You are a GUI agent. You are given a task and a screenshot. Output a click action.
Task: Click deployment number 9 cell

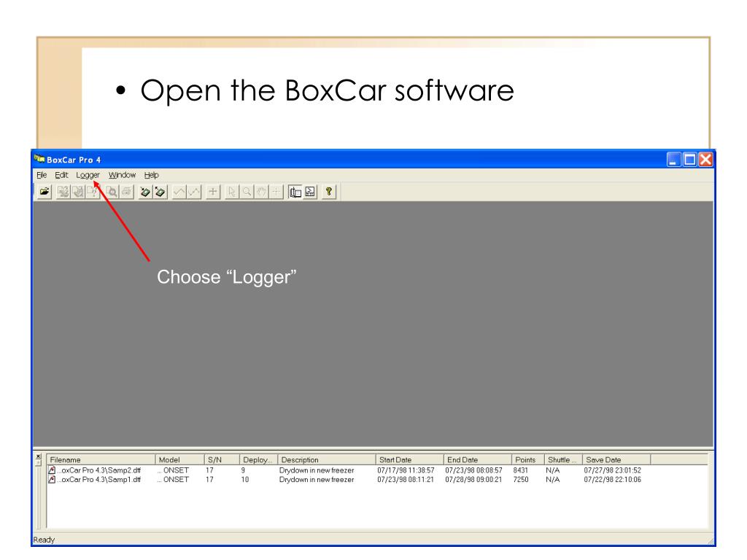point(243,470)
